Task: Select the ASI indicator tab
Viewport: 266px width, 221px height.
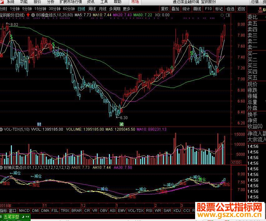Action: point(113,211)
